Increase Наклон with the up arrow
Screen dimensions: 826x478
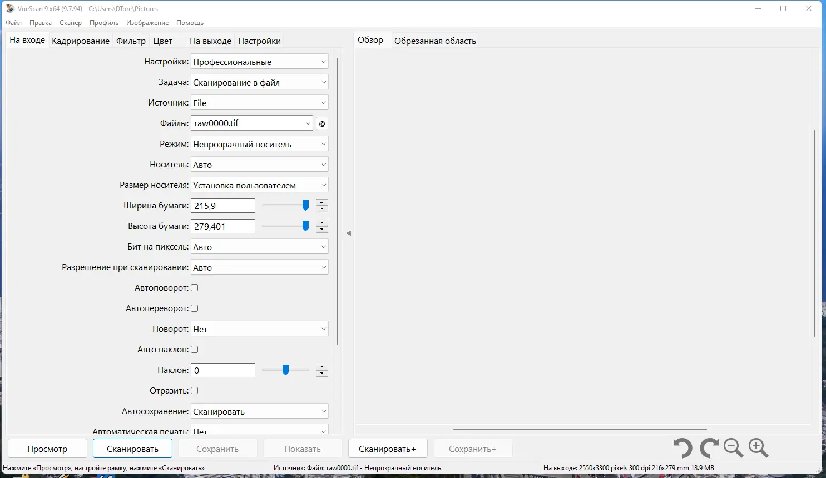pyautogui.click(x=322, y=367)
